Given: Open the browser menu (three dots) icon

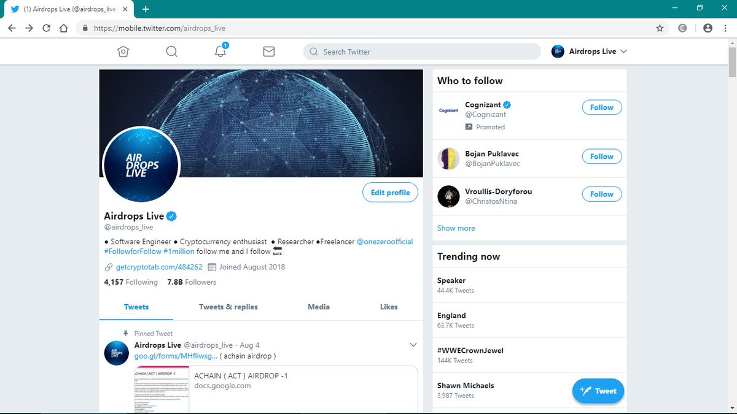Looking at the screenshot, I should (x=724, y=28).
